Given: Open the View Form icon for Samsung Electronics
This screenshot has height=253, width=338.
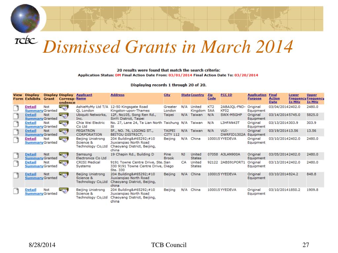Looking at the screenshot, I should pos(16,155).
